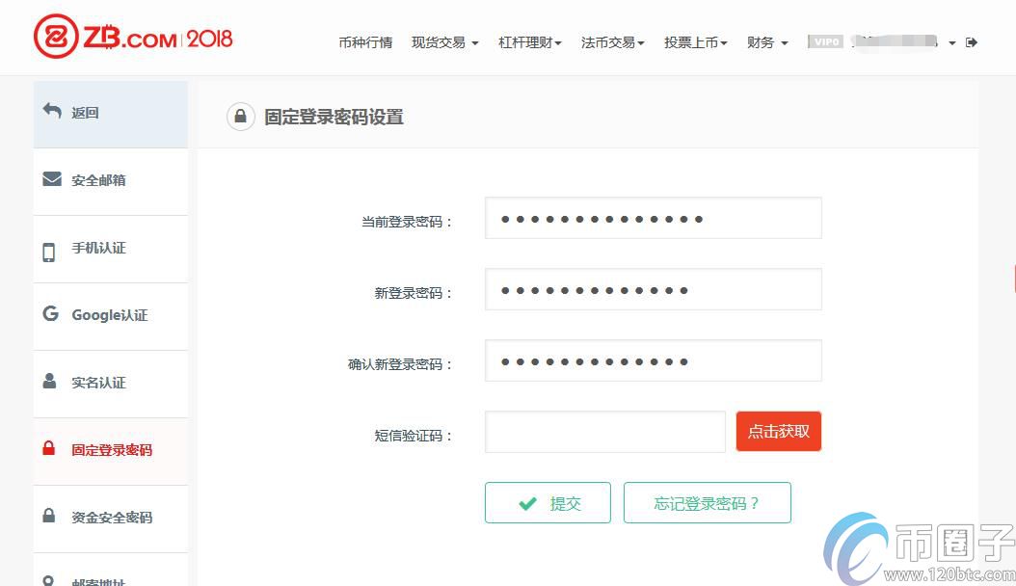1016x586 pixels.
Task: Click the 点击获取 SMS code button
Action: click(x=779, y=432)
